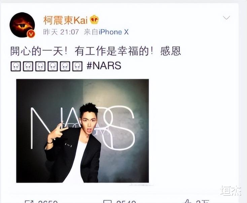The height and width of the screenshot is (203, 247).
Task: Open the 昨天 21:07 timestamp link
Action: tap(61, 32)
